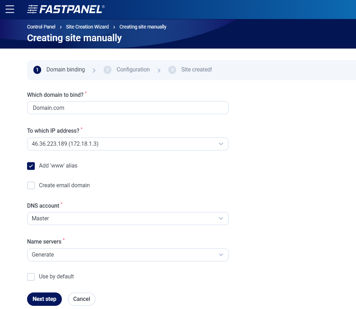
Task: Check the Use by default option
Action: (31, 277)
